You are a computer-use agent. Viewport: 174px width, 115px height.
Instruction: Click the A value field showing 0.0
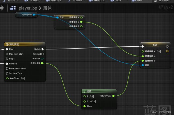(91, 96)
